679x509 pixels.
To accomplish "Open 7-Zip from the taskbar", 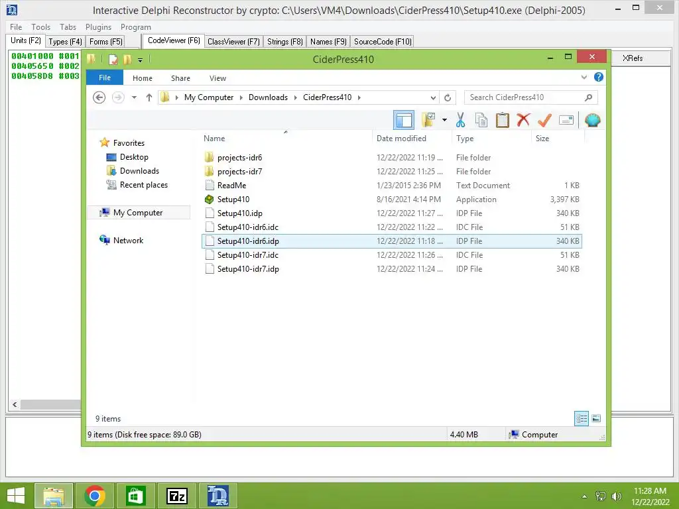I will (176, 496).
